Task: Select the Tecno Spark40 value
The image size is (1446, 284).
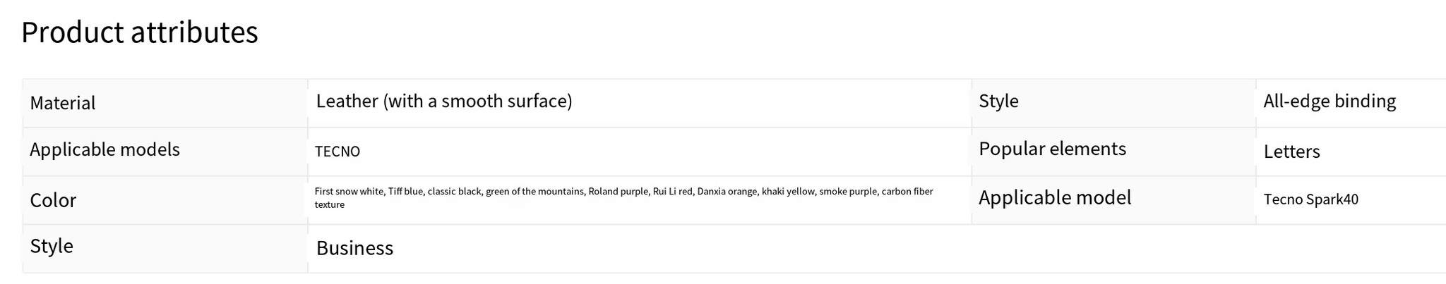Action: (x=1310, y=200)
